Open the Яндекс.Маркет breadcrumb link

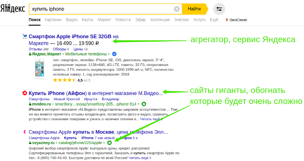[x=46, y=54]
